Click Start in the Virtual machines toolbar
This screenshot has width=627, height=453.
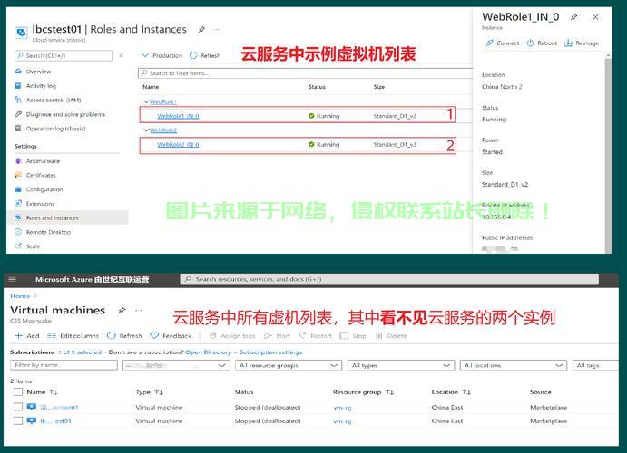point(277,335)
